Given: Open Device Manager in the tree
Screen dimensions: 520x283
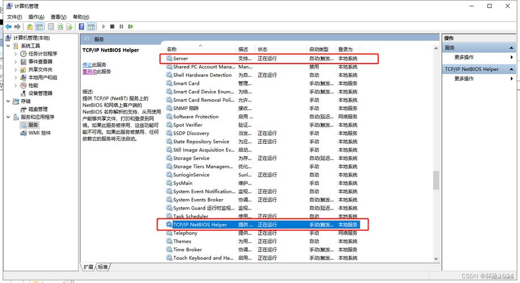Looking at the screenshot, I should [36, 93].
